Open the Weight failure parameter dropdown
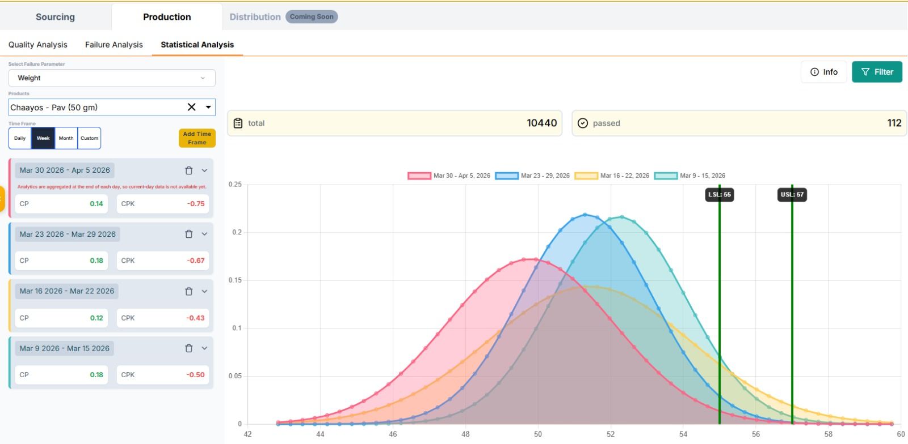 tap(112, 78)
